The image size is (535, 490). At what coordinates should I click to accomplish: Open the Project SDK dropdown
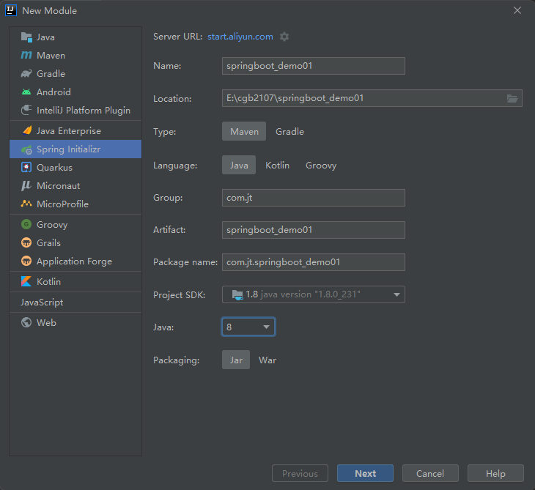click(314, 294)
